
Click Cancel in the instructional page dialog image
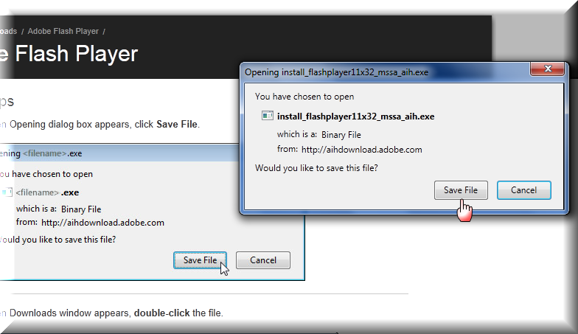[262, 260]
